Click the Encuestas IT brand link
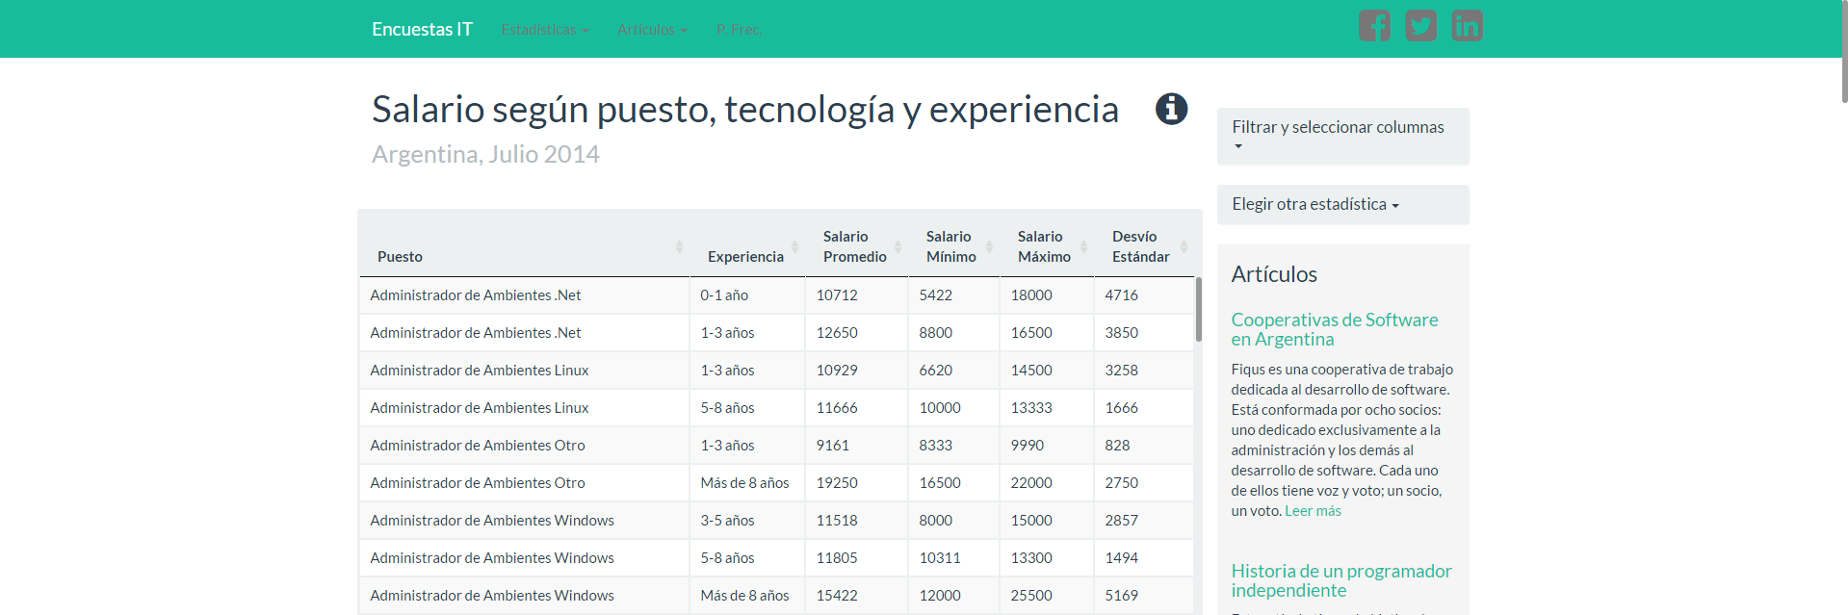This screenshot has width=1848, height=615. pos(422,30)
